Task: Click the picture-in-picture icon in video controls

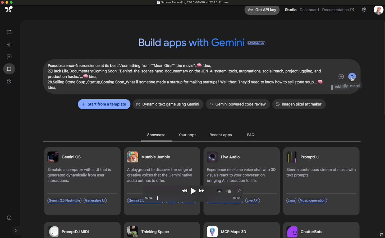Action: click(228, 191)
